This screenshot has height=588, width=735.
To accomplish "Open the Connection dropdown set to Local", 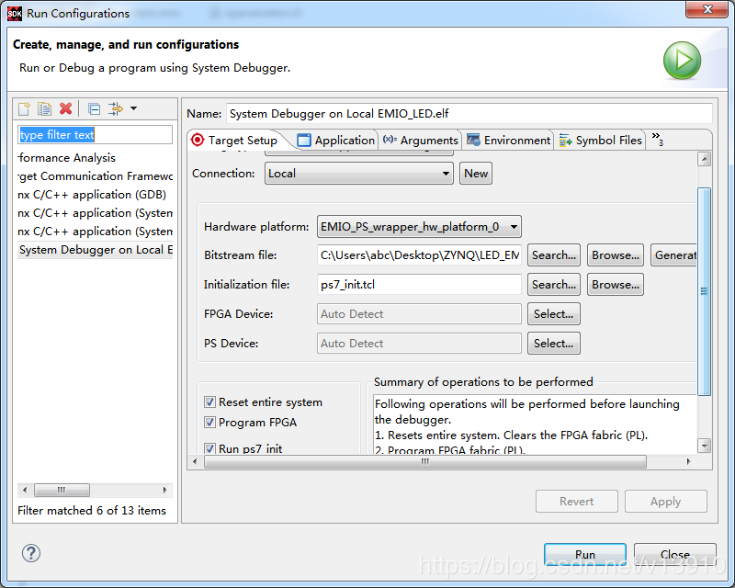I will tap(359, 174).
